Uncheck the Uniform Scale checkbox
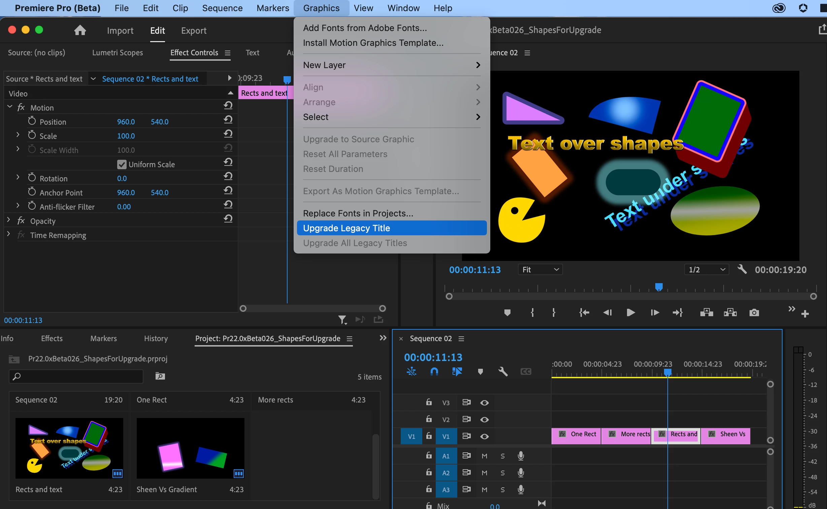This screenshot has width=827, height=509. pos(122,164)
